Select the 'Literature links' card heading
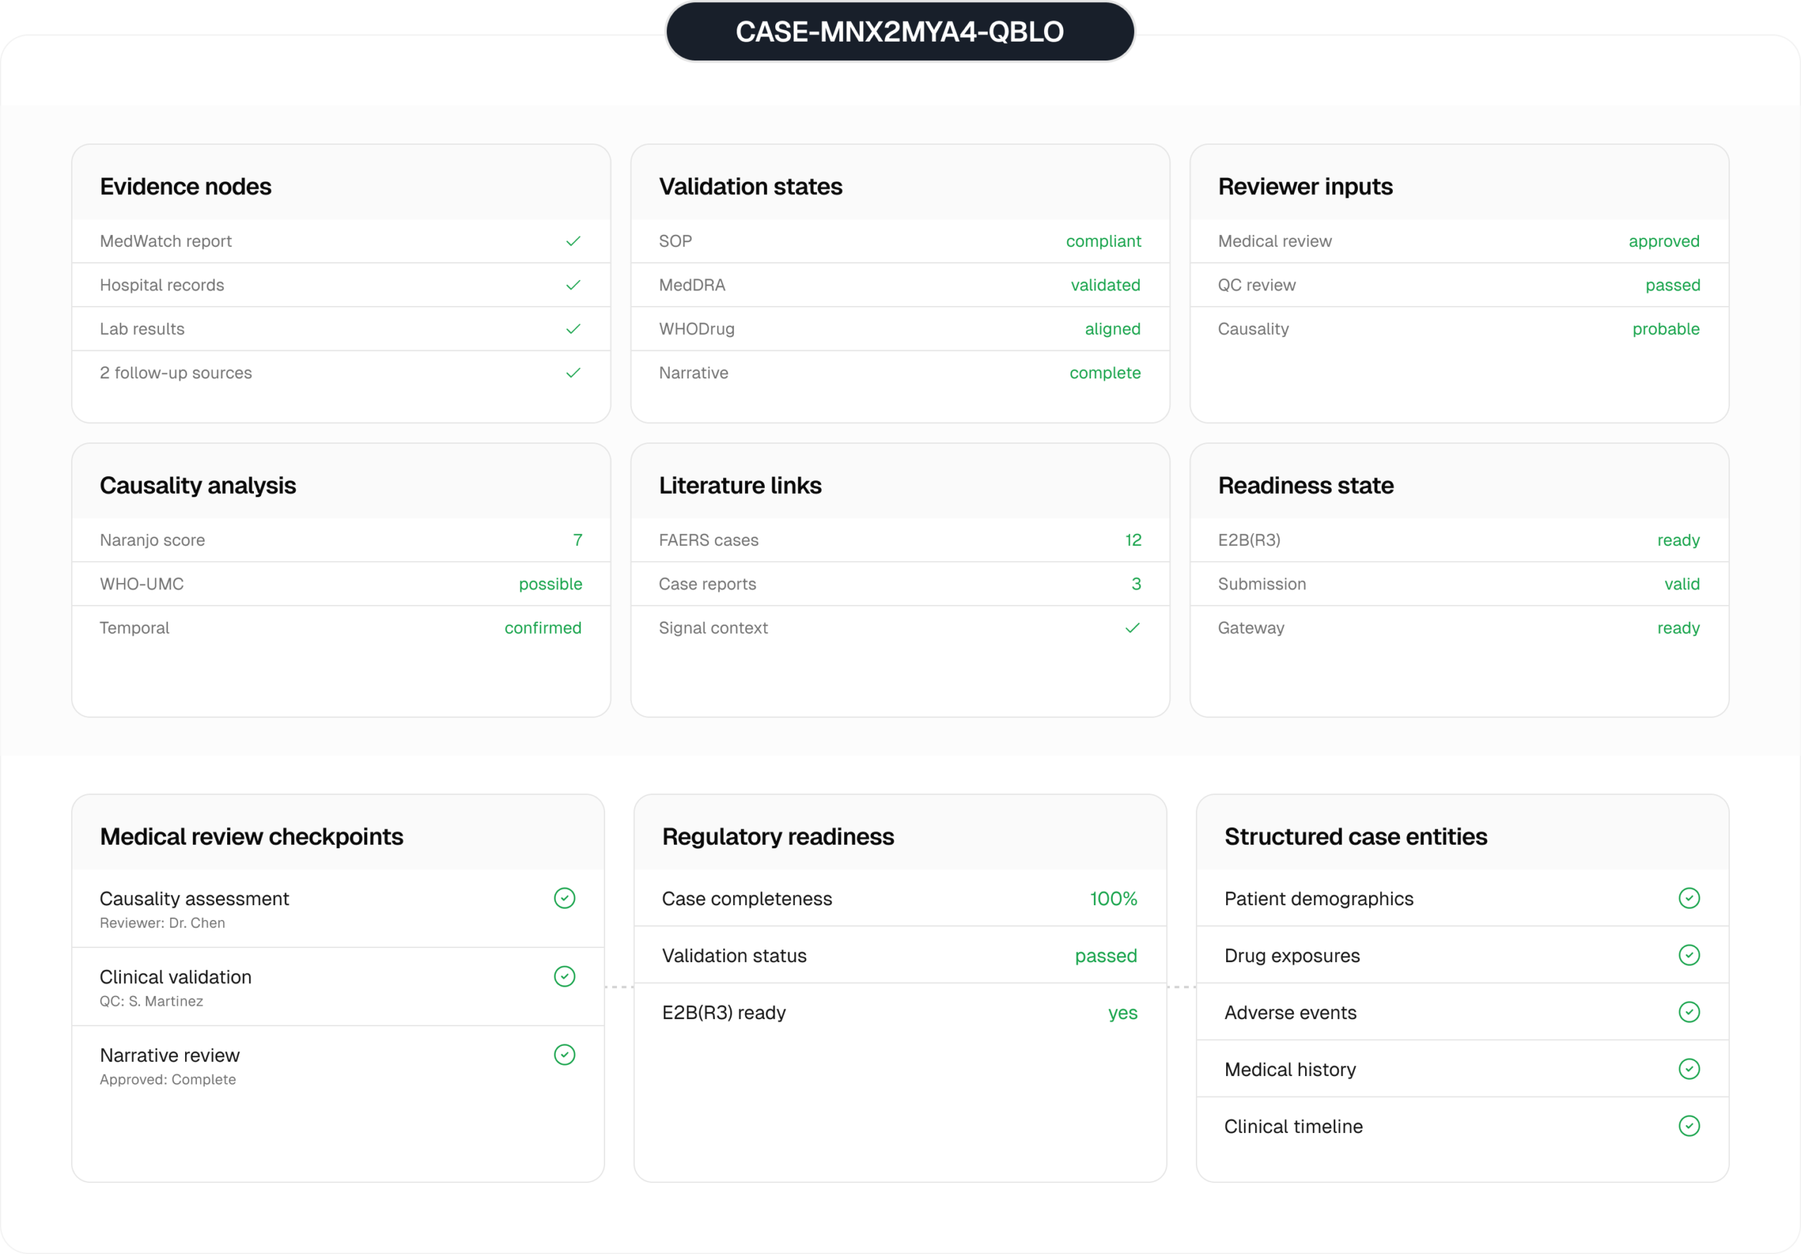Viewport: 1801px width, 1254px height. 739,485
